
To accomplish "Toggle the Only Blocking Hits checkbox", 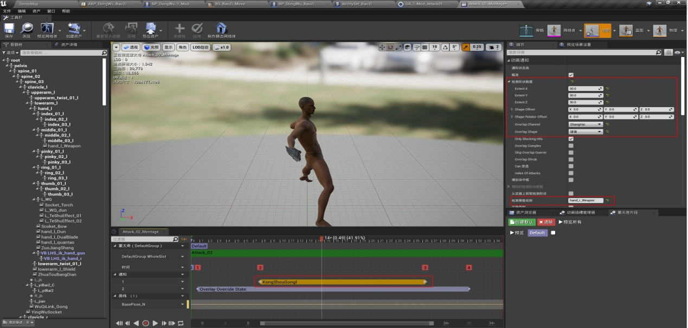I will 571,139.
